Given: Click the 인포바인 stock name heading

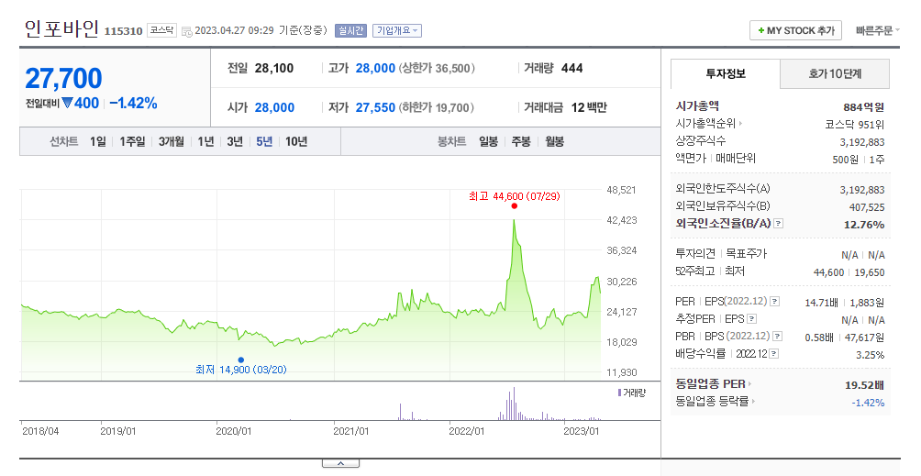Looking at the screenshot, I should pos(61,28).
